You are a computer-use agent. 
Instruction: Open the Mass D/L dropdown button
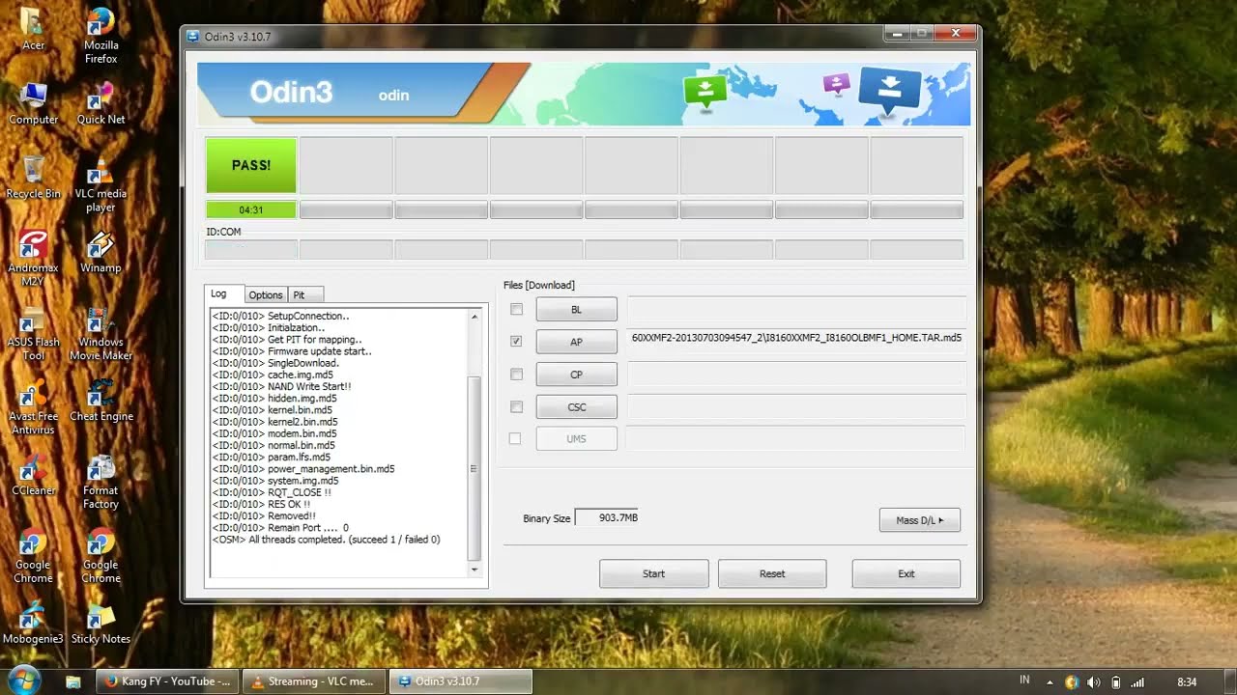[919, 520]
